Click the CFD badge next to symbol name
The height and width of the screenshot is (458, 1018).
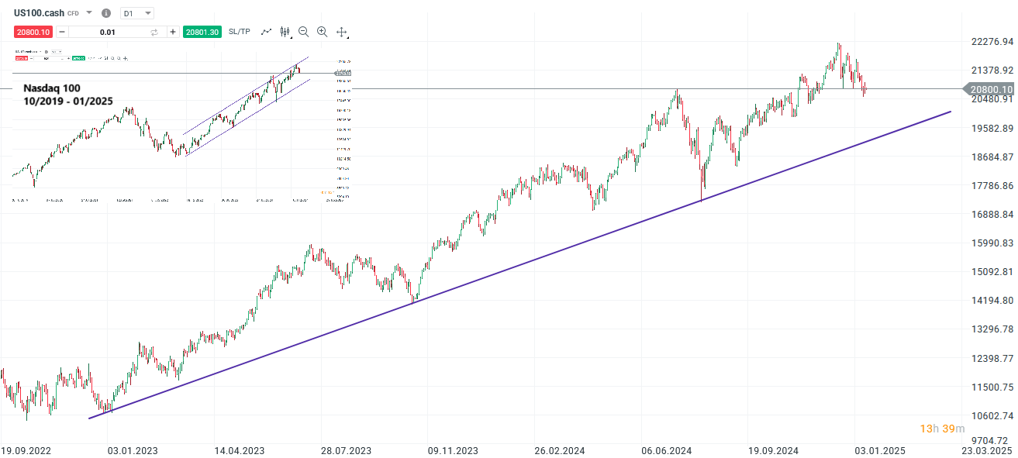(x=73, y=12)
